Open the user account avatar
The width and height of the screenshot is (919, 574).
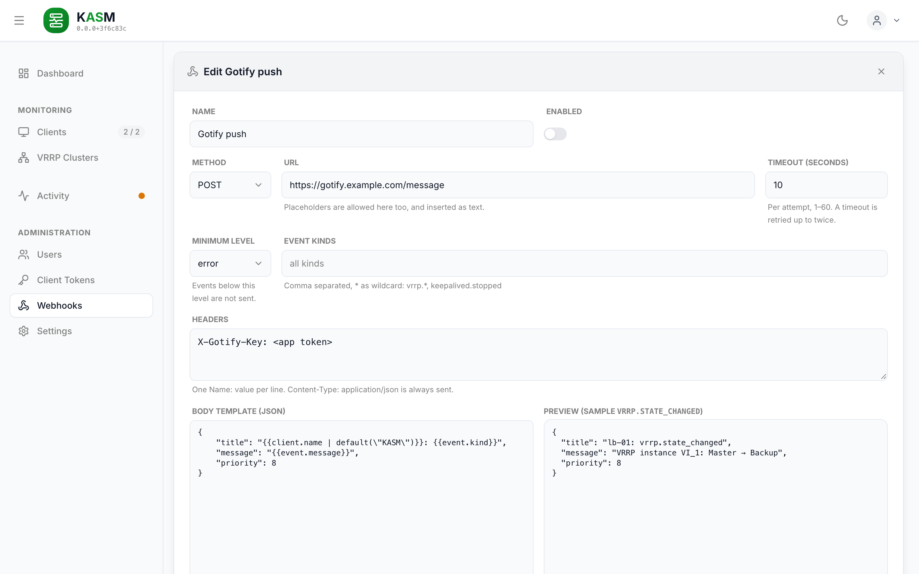(x=877, y=20)
